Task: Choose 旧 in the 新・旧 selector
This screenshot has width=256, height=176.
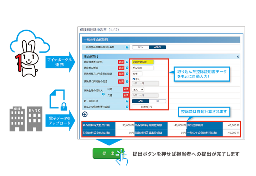Action: click(157, 101)
